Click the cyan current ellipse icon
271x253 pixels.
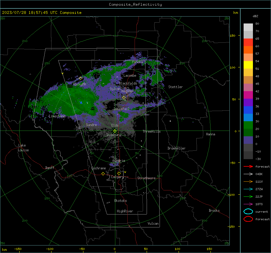tap(248, 211)
